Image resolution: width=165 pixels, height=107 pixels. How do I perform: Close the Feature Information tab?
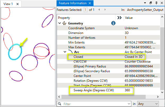pos(90,3)
